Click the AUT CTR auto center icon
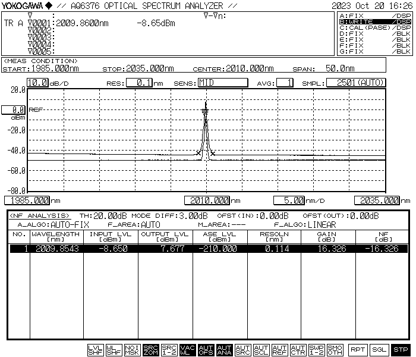416x357 pixels. [x=298, y=350]
